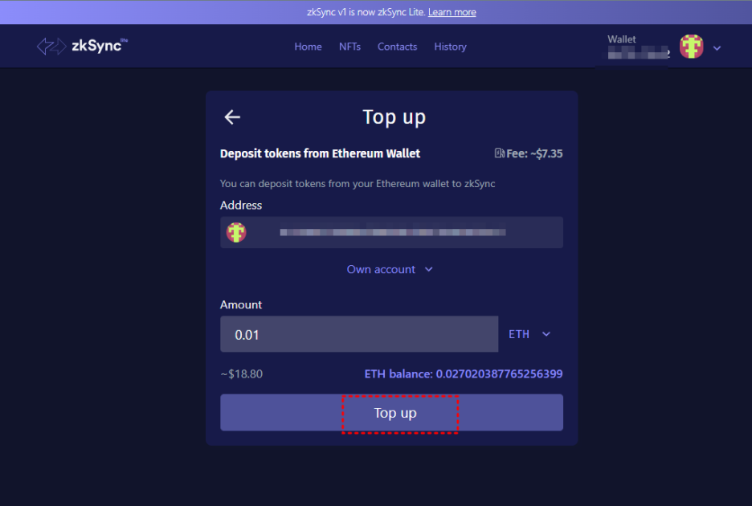Viewport: 752px width, 506px height.
Task: Click the gas pump fee icon
Action: click(499, 153)
